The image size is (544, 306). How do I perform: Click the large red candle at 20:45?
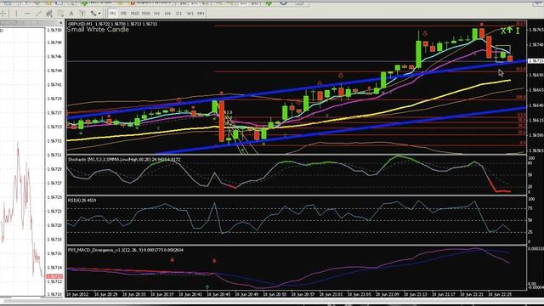(x=221, y=121)
